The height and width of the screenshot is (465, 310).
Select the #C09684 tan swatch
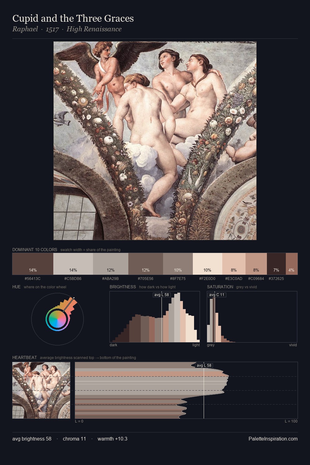(x=256, y=264)
